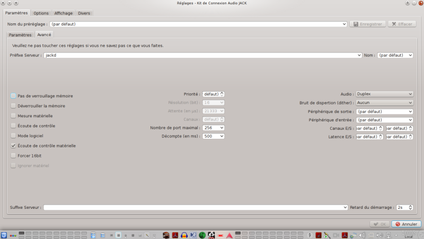This screenshot has width=424, height=239.
Task: Click the green circle music note icon
Action: pyautogui.click(x=202, y=235)
